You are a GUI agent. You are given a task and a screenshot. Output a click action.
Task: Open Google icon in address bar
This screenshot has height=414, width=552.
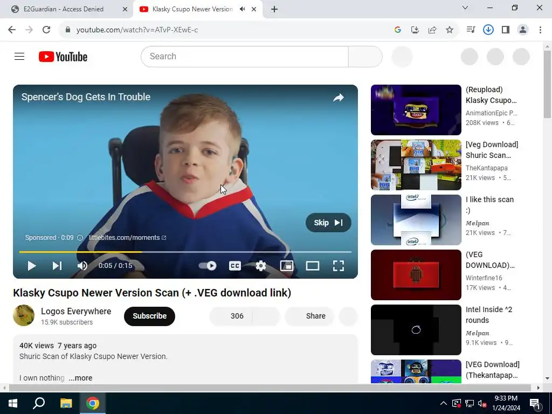click(x=398, y=30)
